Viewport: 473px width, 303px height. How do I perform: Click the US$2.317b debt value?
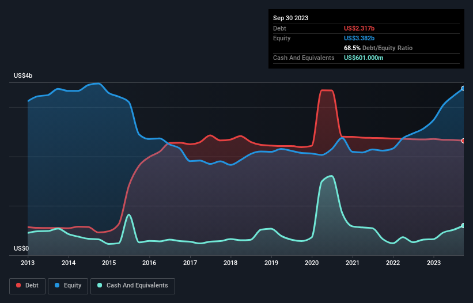coord(359,28)
